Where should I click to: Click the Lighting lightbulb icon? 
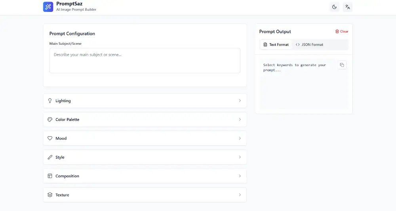(50, 101)
